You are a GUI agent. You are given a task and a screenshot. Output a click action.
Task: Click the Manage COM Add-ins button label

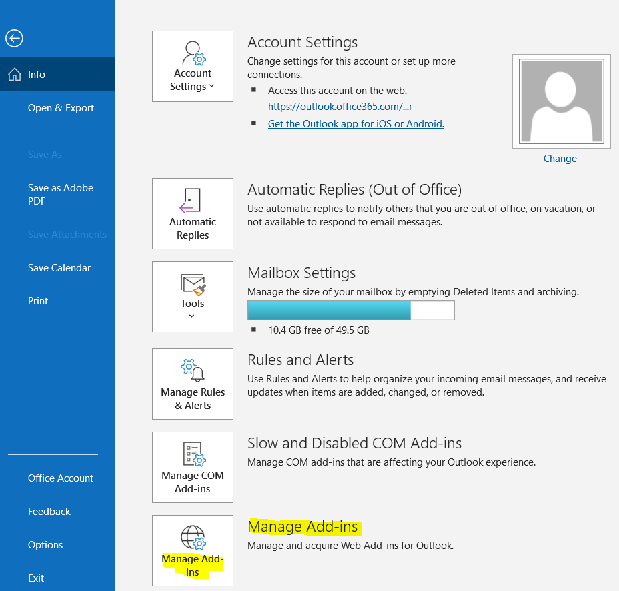[x=193, y=482]
